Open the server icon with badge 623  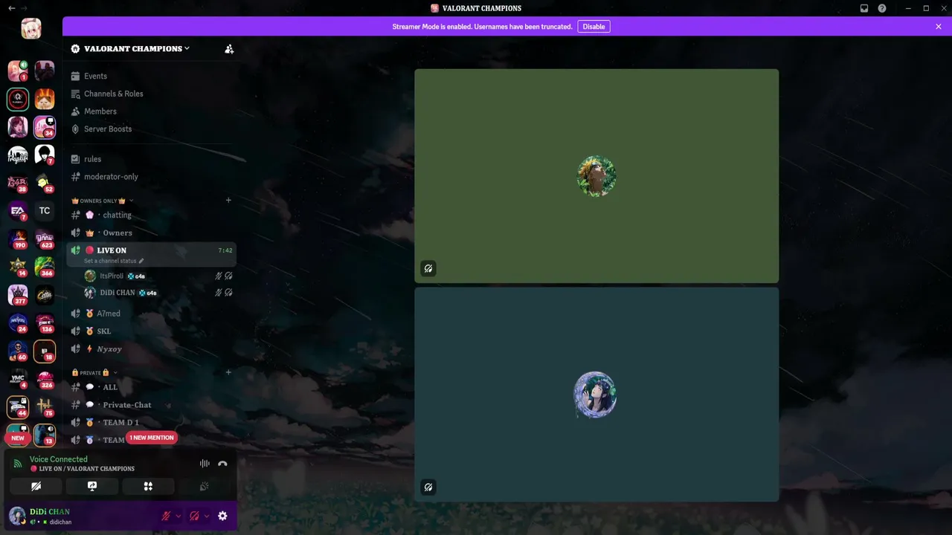point(45,239)
